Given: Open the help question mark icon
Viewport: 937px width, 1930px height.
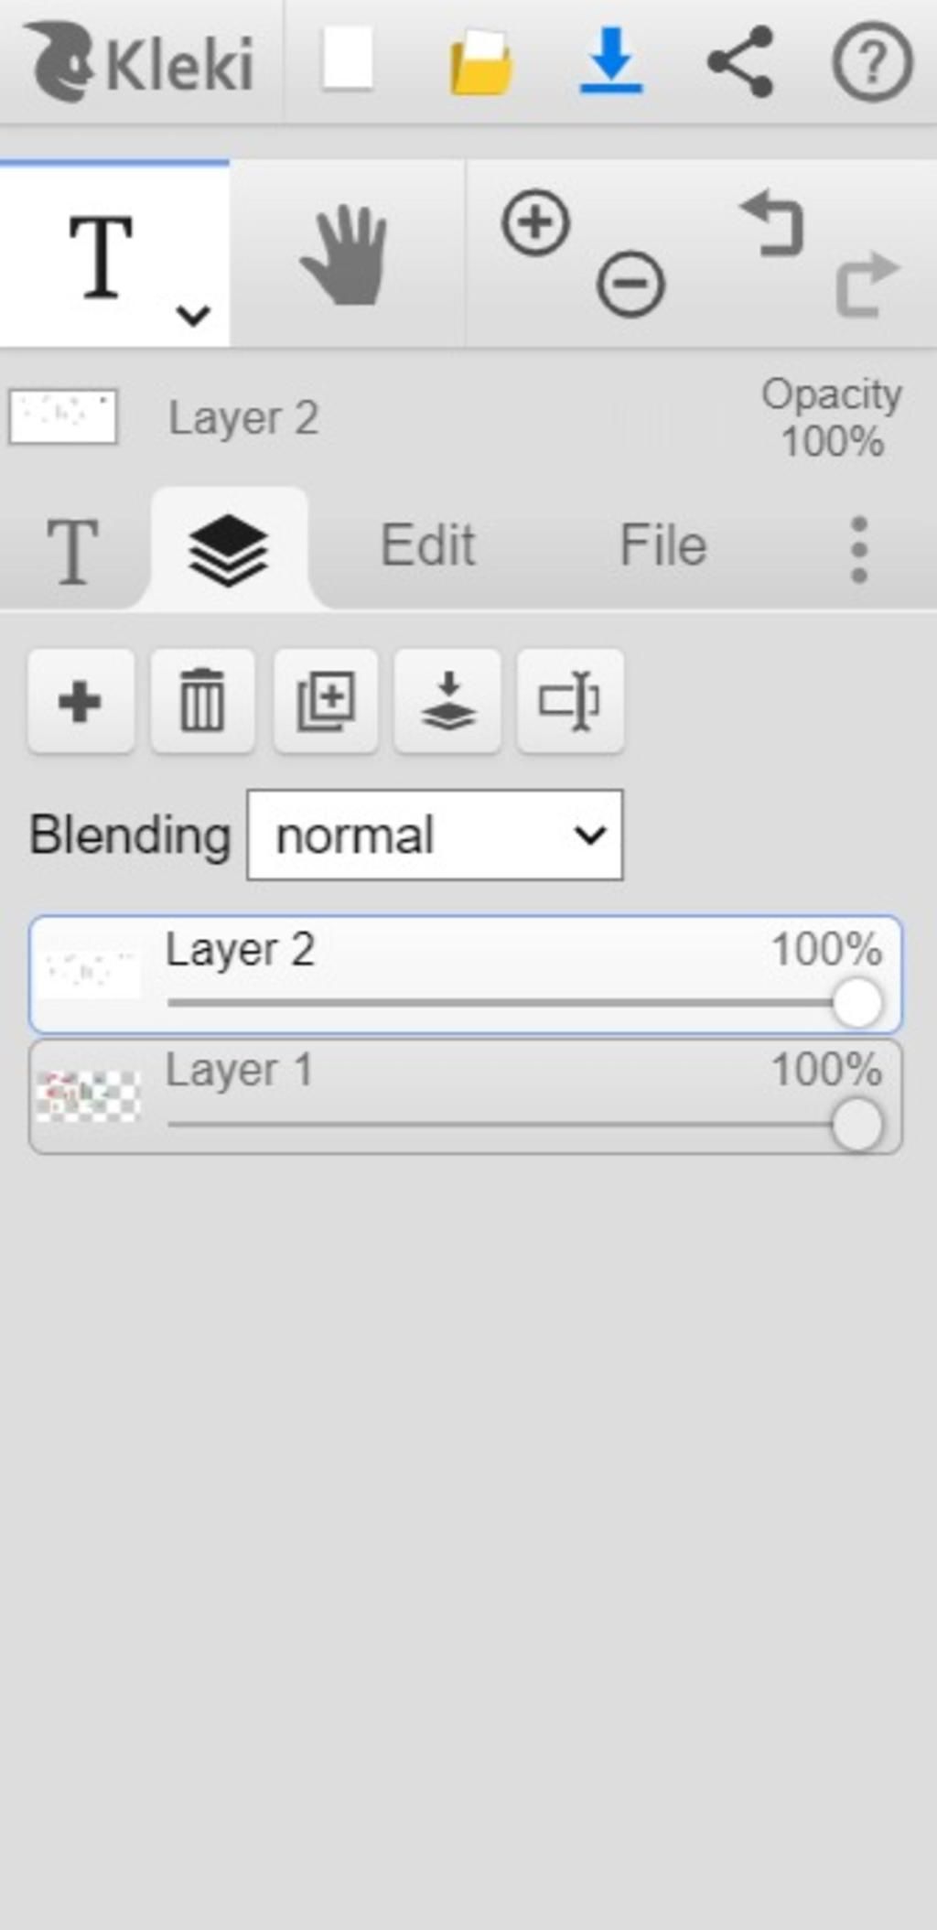Looking at the screenshot, I should coord(872,62).
